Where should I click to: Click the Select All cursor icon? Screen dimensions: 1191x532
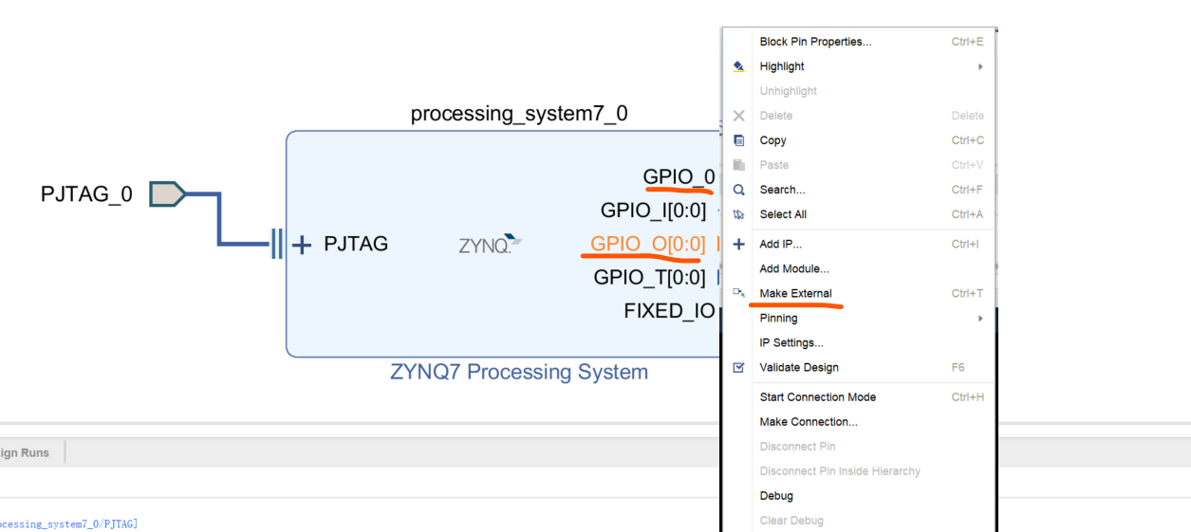[x=739, y=214]
